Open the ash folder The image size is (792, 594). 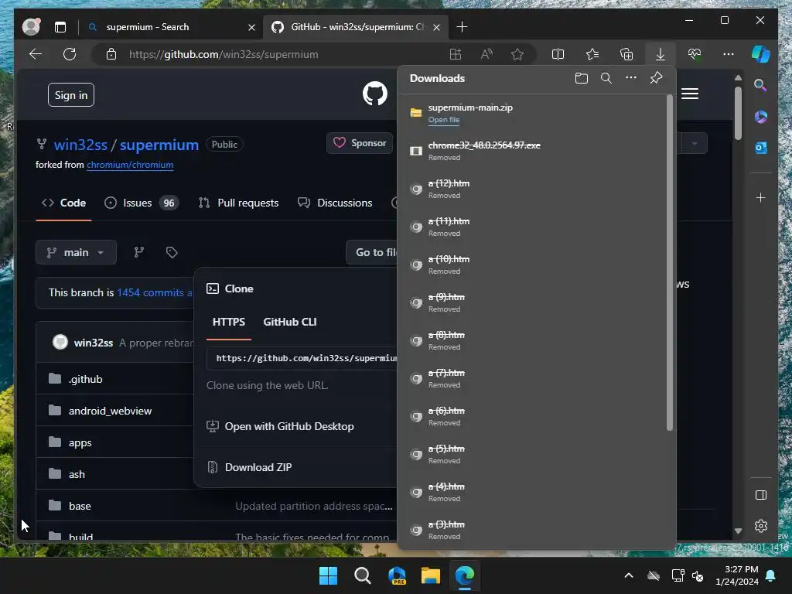(77, 474)
